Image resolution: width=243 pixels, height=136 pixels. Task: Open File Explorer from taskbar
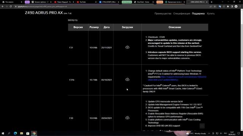22,133
